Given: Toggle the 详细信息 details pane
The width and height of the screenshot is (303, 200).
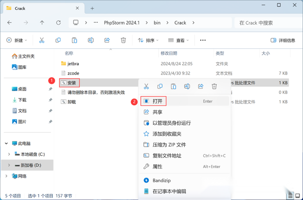Looking at the screenshot, I should point(283,40).
